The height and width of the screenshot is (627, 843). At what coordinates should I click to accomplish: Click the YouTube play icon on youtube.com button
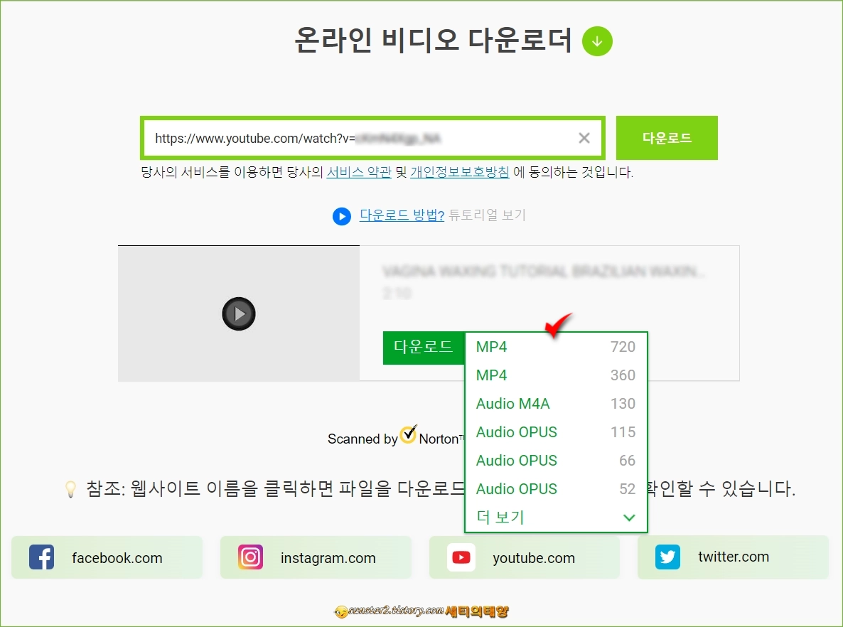tap(460, 557)
